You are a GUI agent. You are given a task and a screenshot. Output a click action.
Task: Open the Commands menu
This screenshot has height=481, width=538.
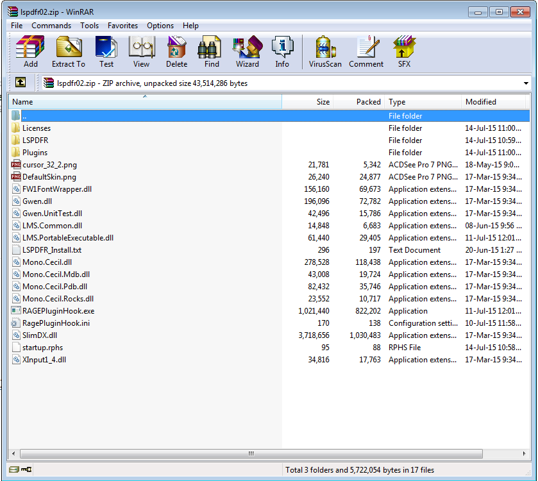tap(51, 26)
